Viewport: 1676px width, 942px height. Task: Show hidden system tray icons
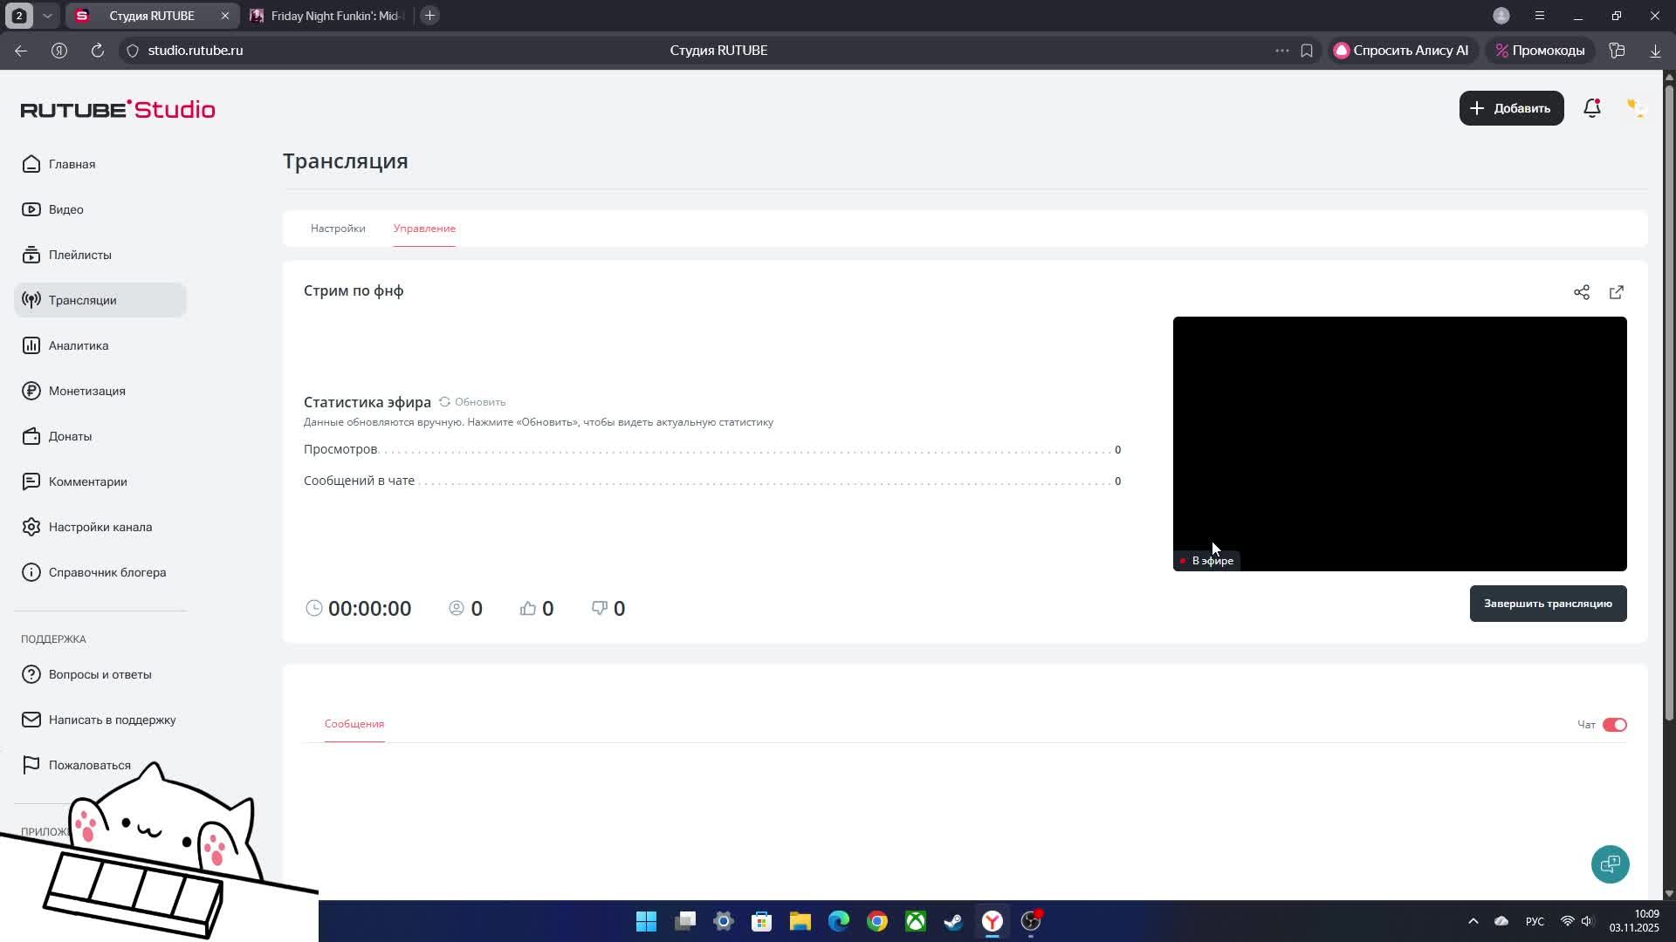coord(1473,921)
